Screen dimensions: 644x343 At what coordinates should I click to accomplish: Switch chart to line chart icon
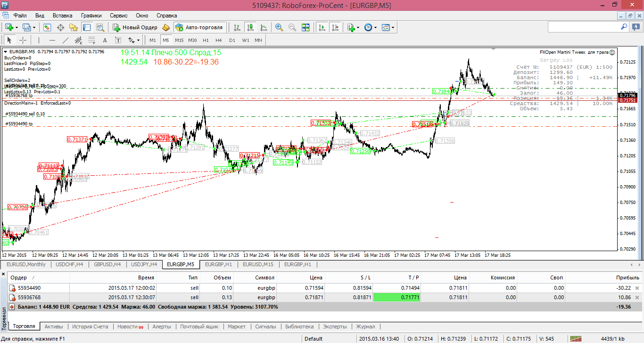[264, 27]
